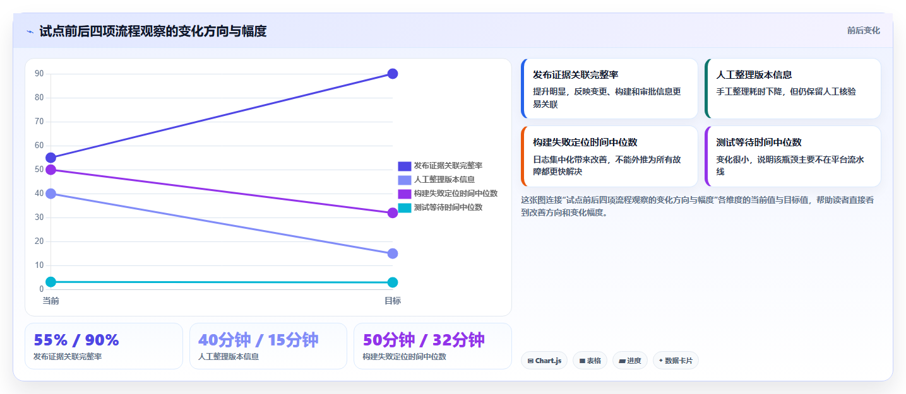Click the paragraph starting '这张图连接'
This screenshot has height=394, width=906.
point(698,206)
